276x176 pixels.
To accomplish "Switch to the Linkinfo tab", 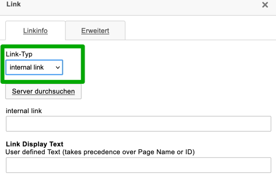I will (35, 31).
